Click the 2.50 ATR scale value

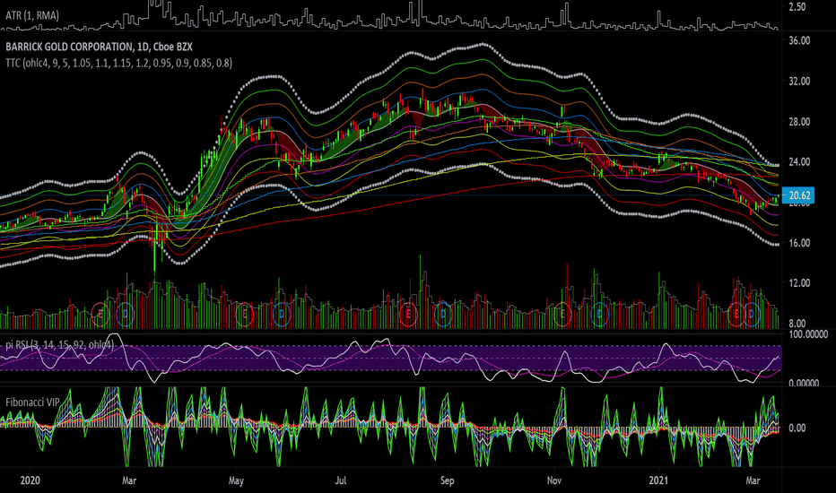797,6
